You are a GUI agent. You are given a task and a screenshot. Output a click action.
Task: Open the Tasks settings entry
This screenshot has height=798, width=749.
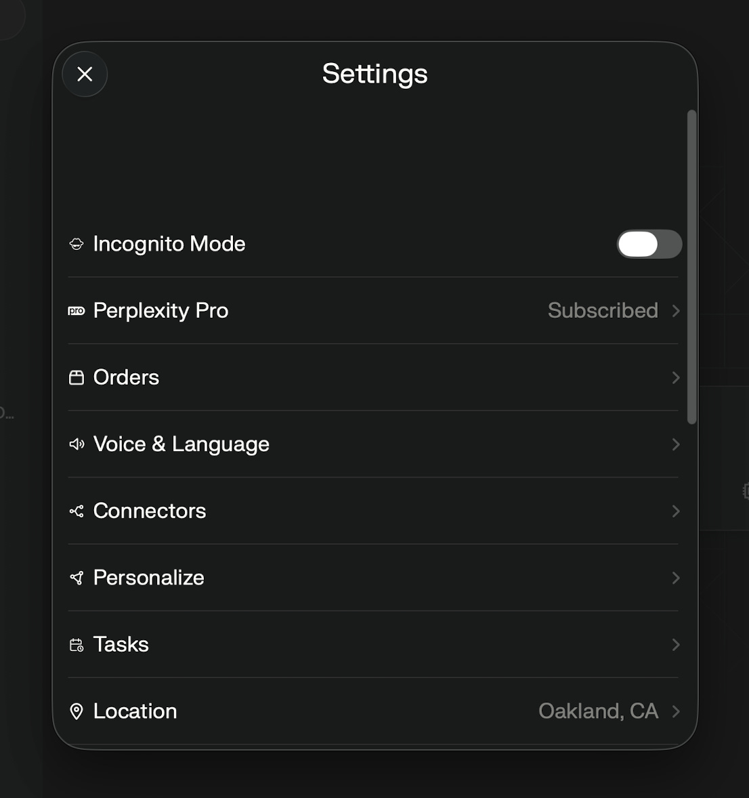[373, 645]
